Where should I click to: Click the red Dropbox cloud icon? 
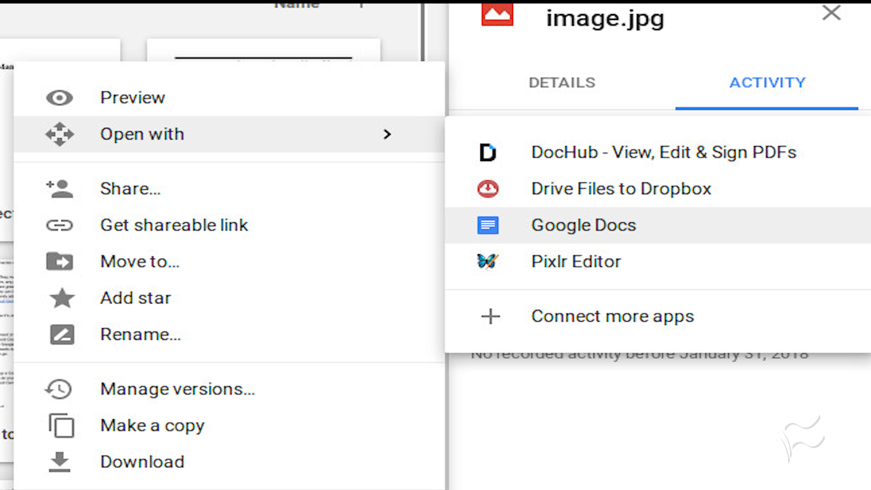pos(488,189)
